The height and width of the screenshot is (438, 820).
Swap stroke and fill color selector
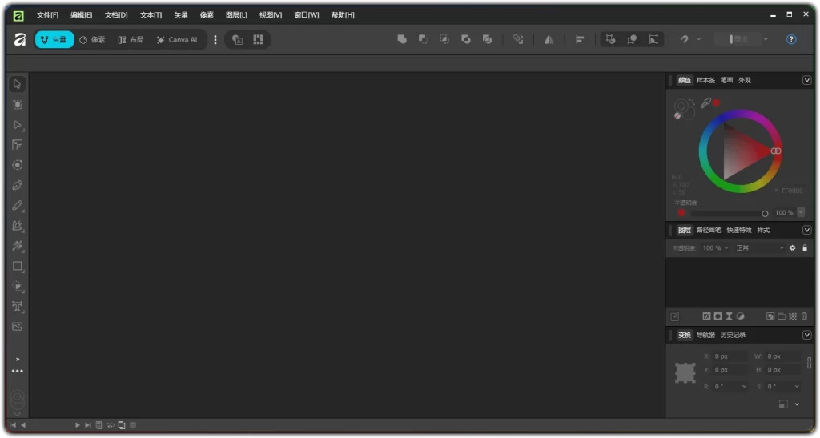pos(690,102)
